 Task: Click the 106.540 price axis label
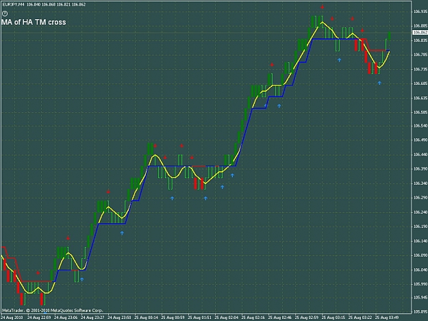click(x=420, y=126)
